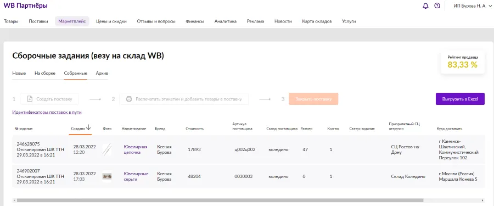Select the Собранные tab

click(x=76, y=73)
